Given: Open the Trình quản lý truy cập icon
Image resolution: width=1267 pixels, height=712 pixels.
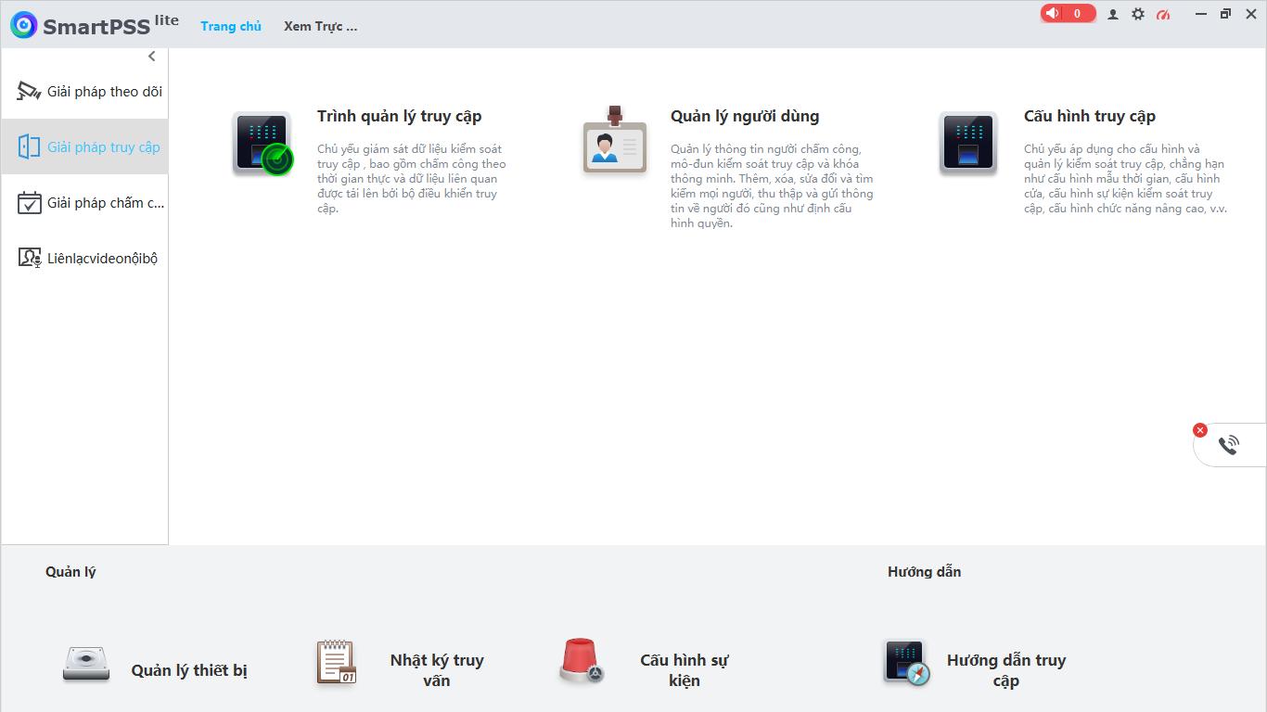Looking at the screenshot, I should coord(262,144).
